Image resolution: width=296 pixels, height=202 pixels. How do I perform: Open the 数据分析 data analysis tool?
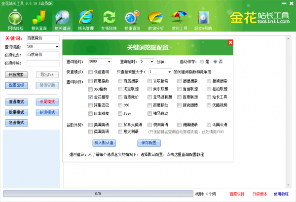(x=156, y=20)
